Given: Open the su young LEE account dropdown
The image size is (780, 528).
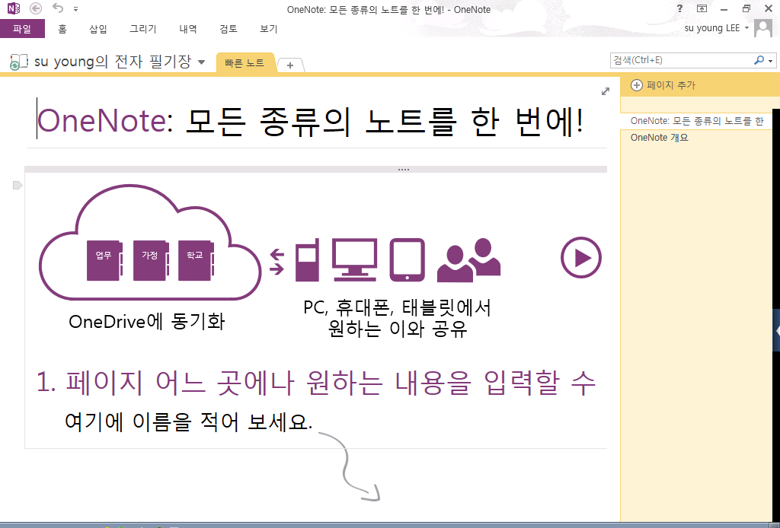Looking at the screenshot, I should pyautogui.click(x=716, y=28).
